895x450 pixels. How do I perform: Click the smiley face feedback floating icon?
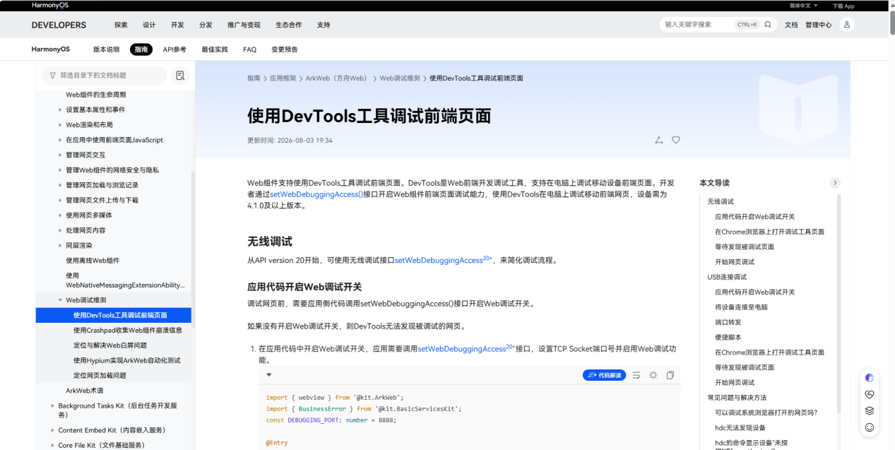[x=870, y=427]
